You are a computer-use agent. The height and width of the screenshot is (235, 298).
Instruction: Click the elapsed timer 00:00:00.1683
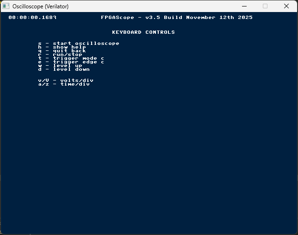[32, 18]
